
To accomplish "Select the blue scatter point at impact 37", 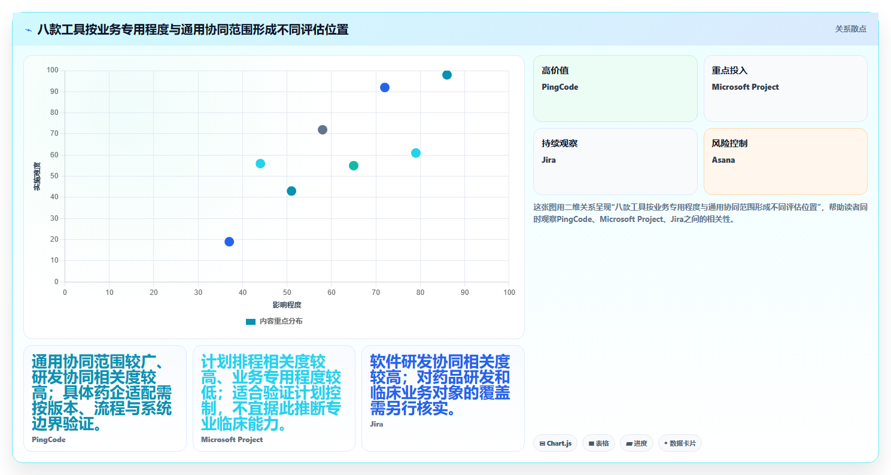I will tap(229, 242).
